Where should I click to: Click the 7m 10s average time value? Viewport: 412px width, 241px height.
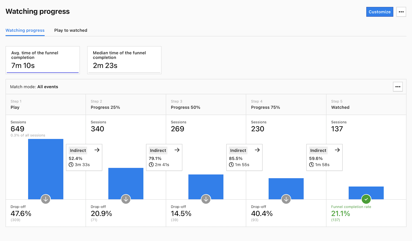tap(23, 66)
